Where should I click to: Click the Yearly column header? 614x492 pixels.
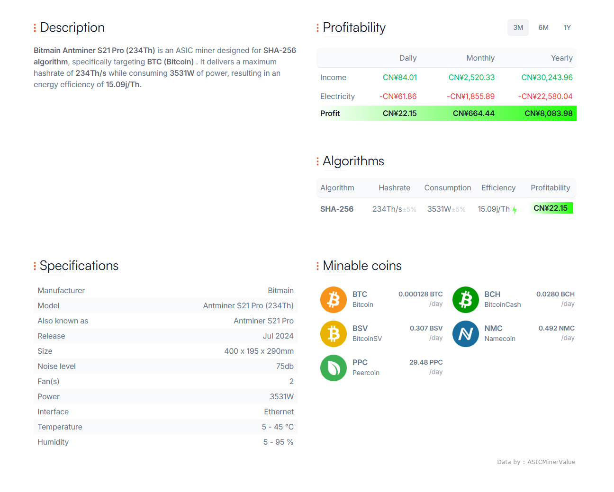pos(562,58)
